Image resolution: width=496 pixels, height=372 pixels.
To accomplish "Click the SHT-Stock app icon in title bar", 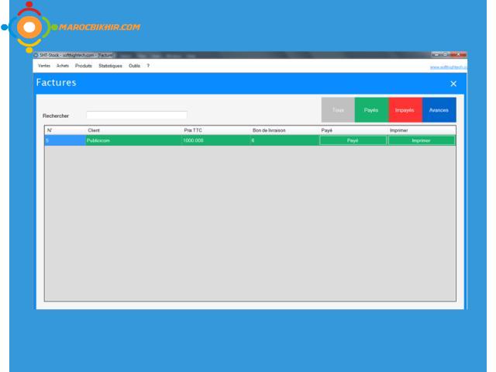I will pyautogui.click(x=36, y=55).
